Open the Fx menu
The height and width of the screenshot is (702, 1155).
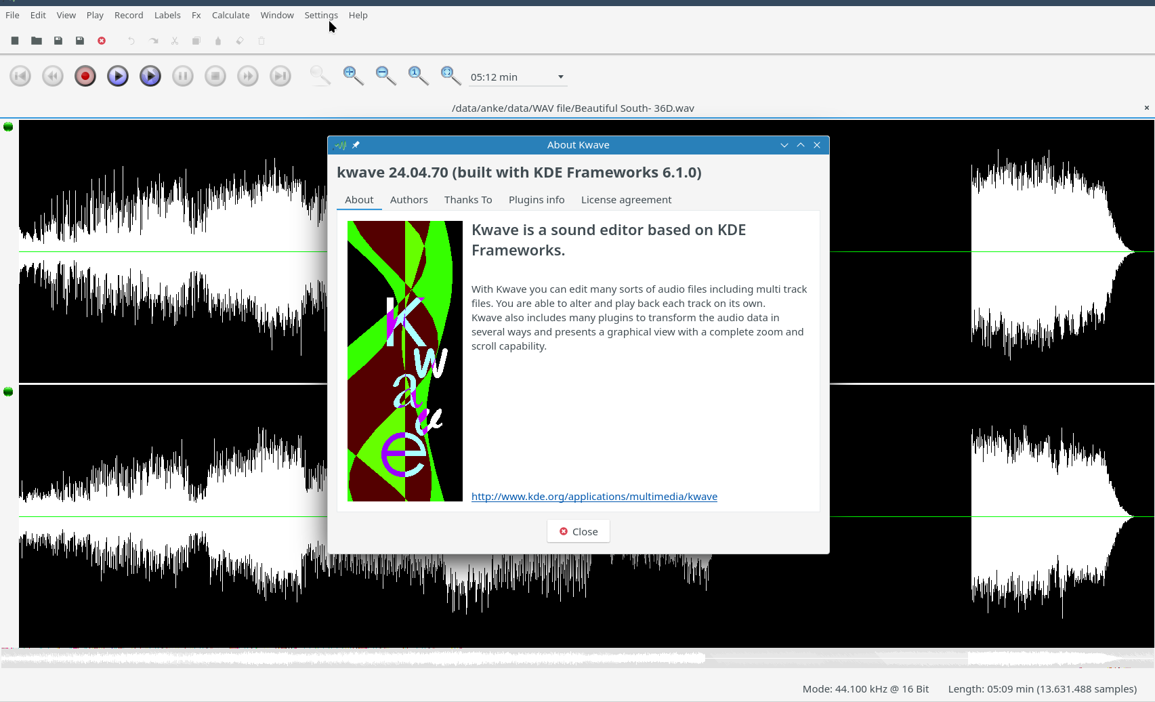point(196,15)
